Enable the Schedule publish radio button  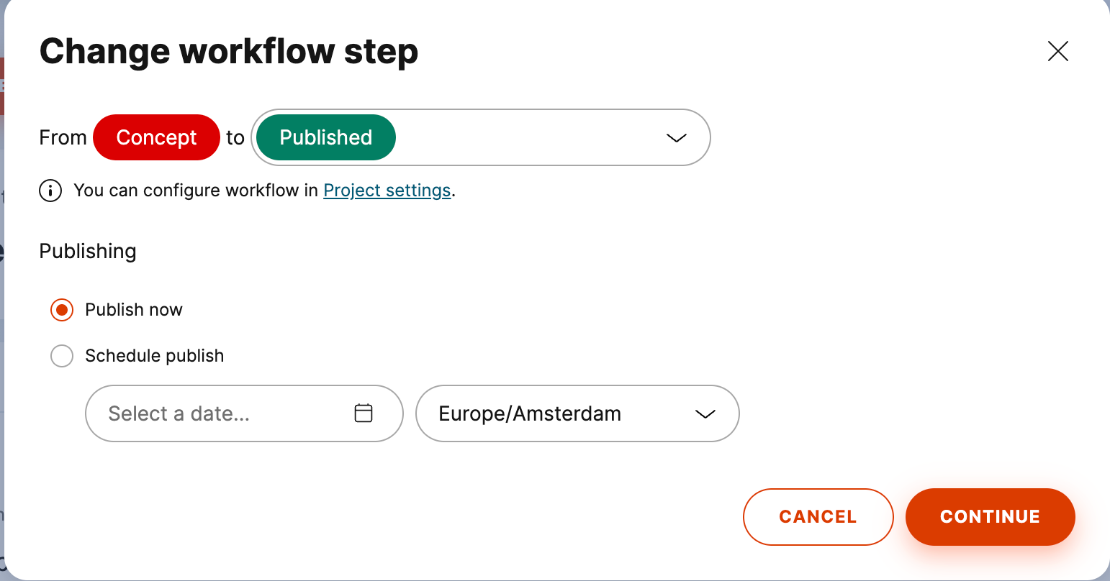point(62,356)
